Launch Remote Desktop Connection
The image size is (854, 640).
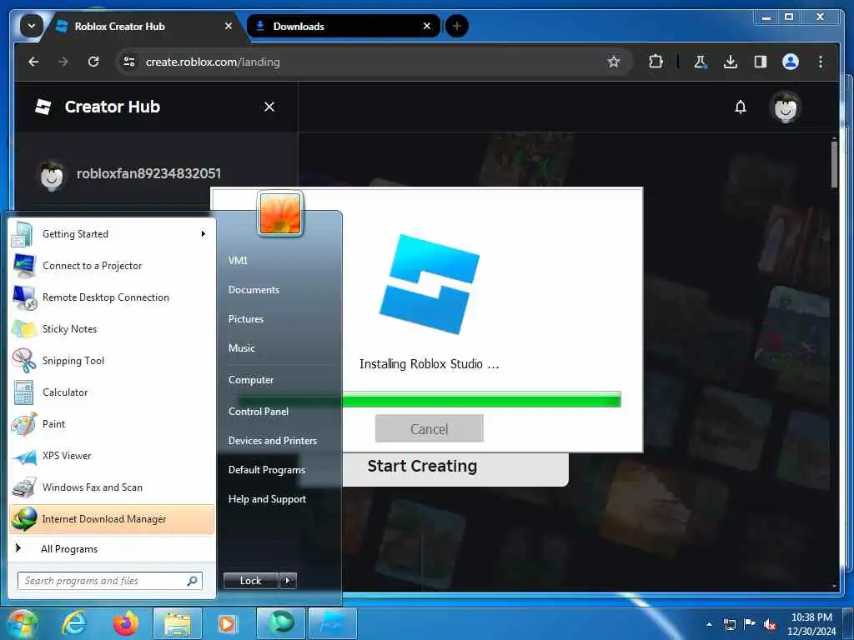pos(112,297)
